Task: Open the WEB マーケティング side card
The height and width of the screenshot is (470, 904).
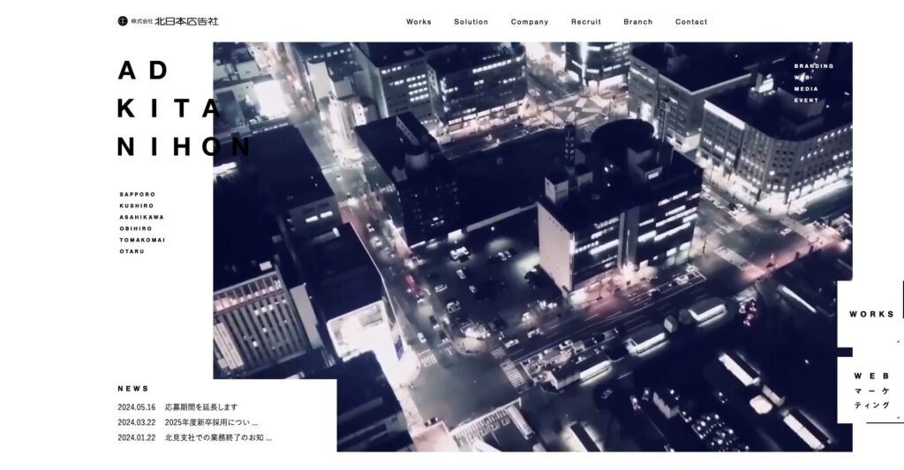Action: [870, 390]
